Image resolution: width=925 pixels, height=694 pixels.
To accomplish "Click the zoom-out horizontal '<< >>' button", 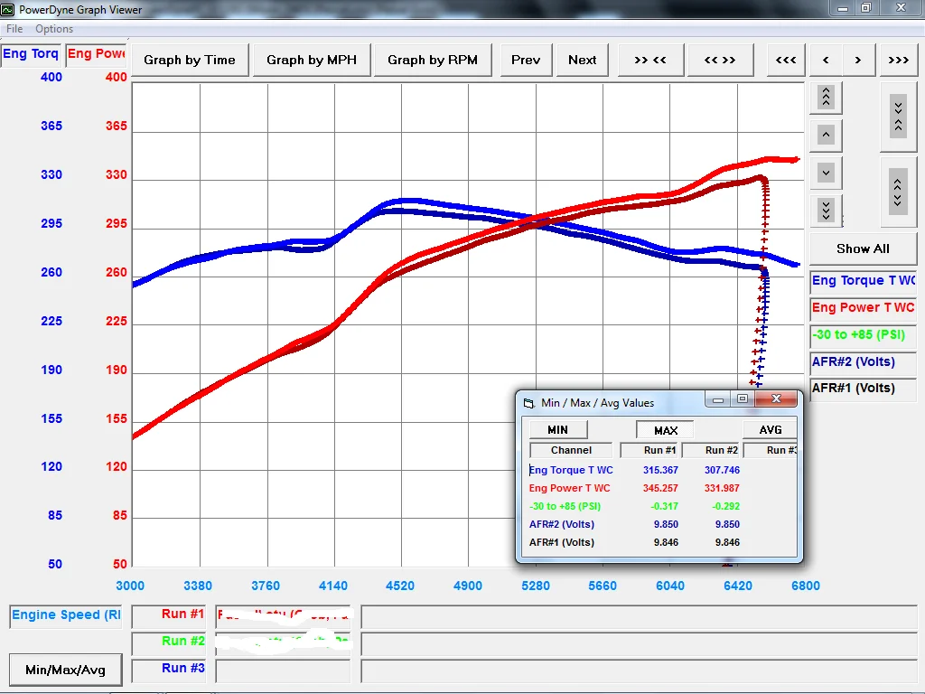I will tap(720, 60).
